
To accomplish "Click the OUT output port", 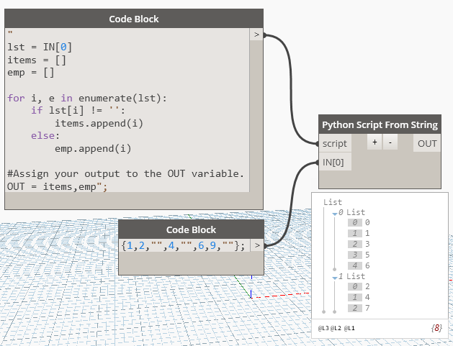I will pyautogui.click(x=427, y=143).
